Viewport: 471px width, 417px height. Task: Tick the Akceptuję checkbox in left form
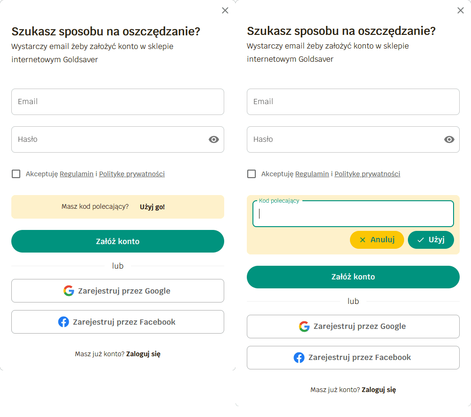(x=16, y=174)
